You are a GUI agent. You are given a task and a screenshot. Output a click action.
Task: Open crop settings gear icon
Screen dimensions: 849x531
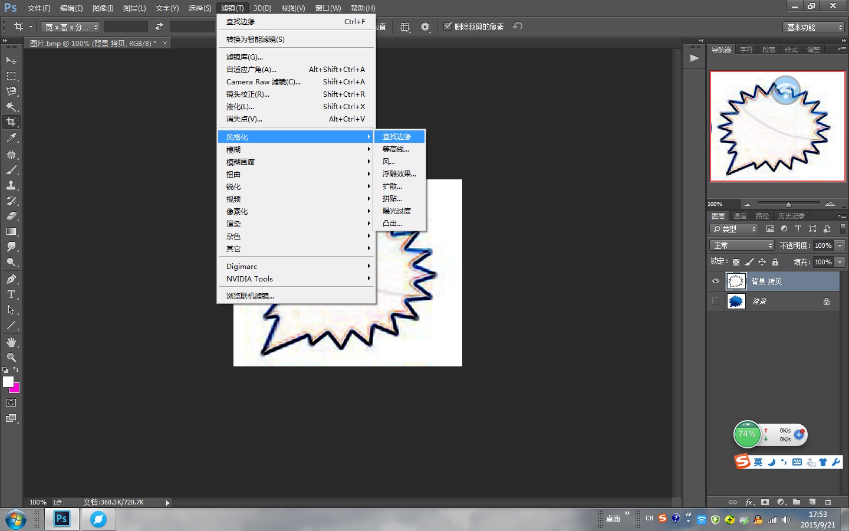tap(425, 27)
